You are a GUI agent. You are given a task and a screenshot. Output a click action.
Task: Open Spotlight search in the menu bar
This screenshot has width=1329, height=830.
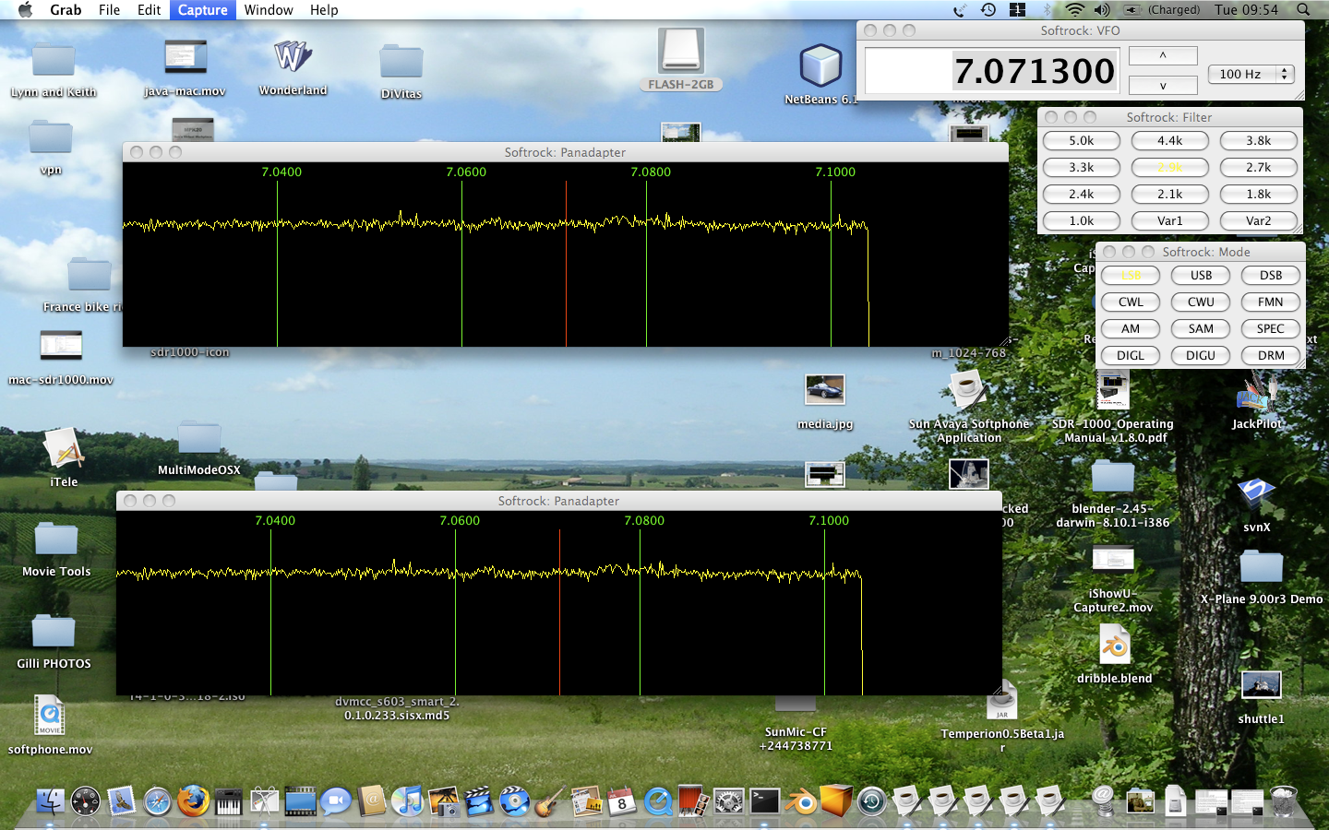[x=1303, y=9]
